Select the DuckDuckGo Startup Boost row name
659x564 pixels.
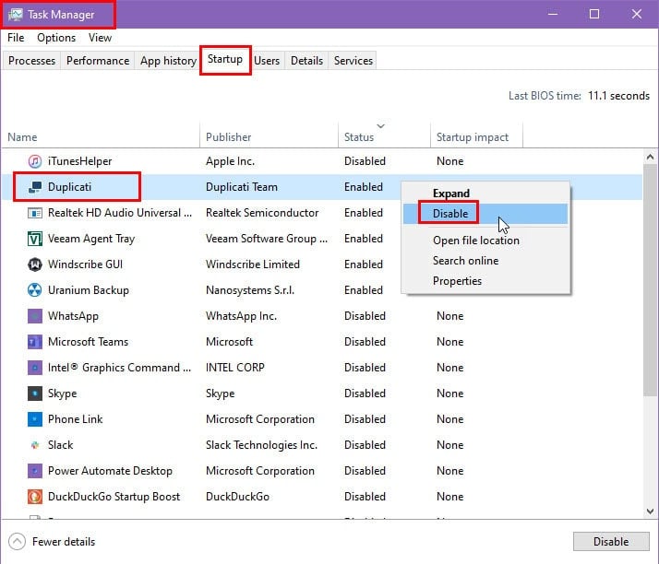click(x=114, y=497)
